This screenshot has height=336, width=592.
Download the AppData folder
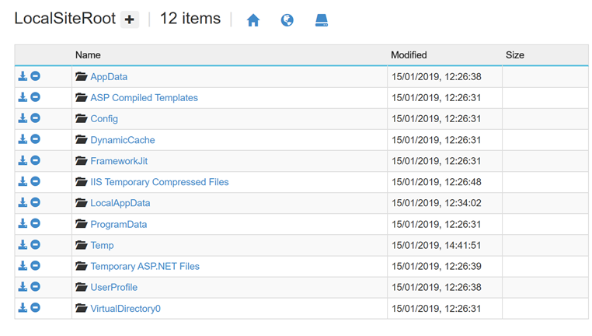(23, 76)
